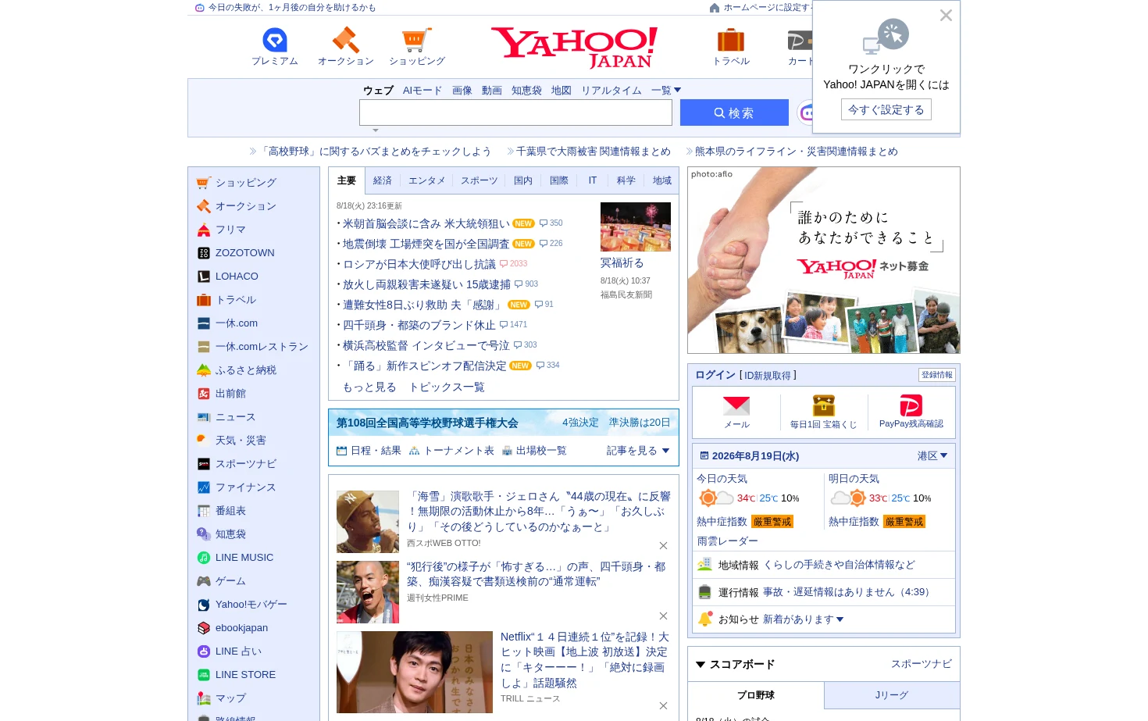Open the Netflix article thumbnail image
This screenshot has width=1148, height=721.
[415, 672]
